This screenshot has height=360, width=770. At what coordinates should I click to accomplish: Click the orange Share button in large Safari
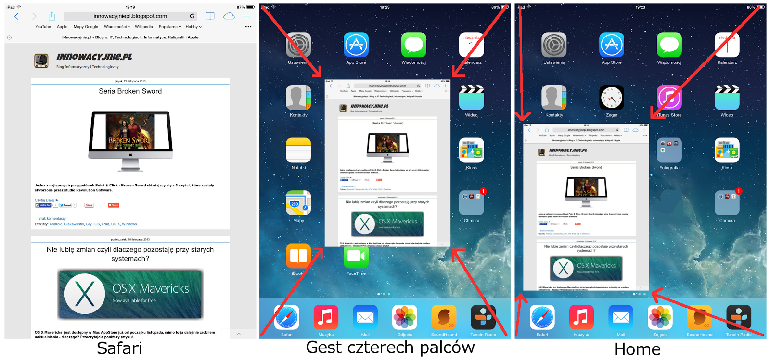(114, 205)
